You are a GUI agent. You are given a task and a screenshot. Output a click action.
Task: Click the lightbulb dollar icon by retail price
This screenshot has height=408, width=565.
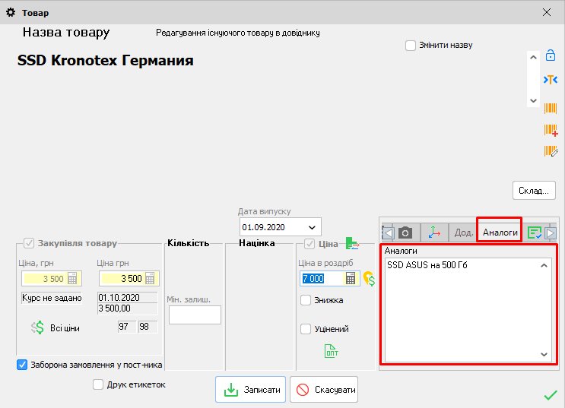[x=369, y=279]
